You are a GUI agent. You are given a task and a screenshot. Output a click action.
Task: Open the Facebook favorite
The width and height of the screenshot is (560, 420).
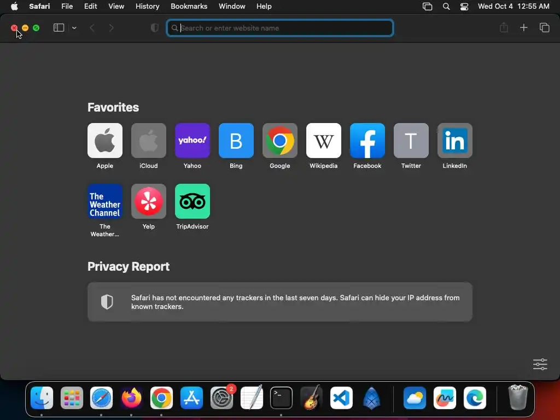[x=367, y=141]
